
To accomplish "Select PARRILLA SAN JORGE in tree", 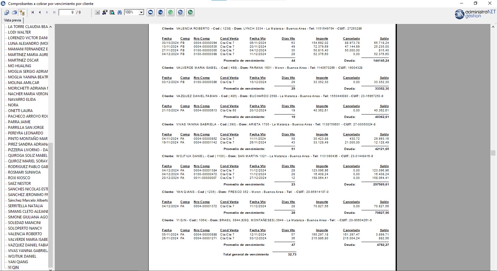I will coord(26,128).
